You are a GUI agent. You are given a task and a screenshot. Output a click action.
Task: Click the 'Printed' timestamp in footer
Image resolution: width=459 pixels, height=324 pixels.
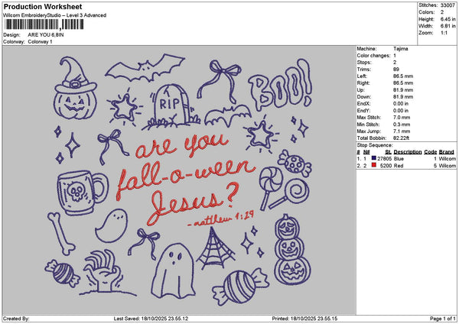pyautogui.click(x=304, y=319)
